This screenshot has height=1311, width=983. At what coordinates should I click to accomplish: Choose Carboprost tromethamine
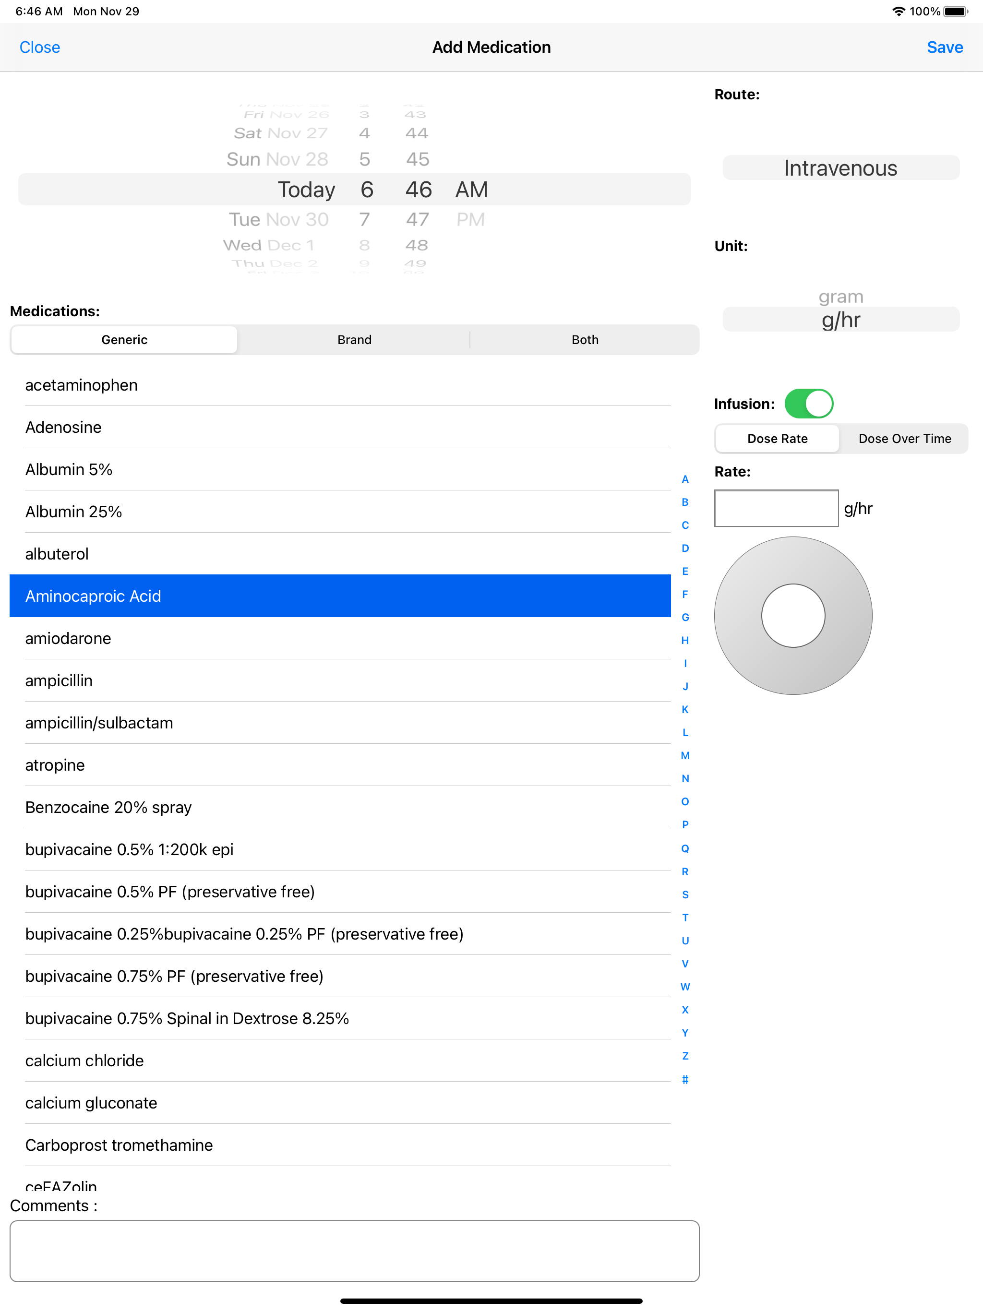340,1144
